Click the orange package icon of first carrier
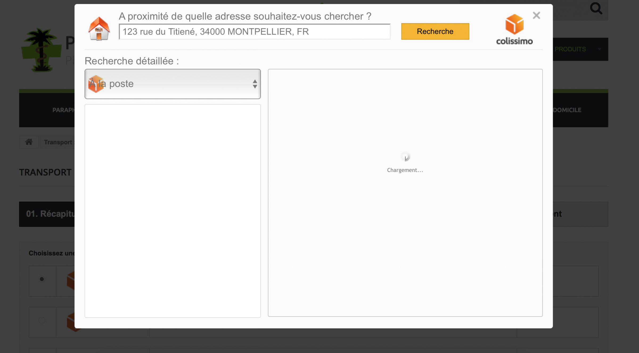 [x=71, y=280]
